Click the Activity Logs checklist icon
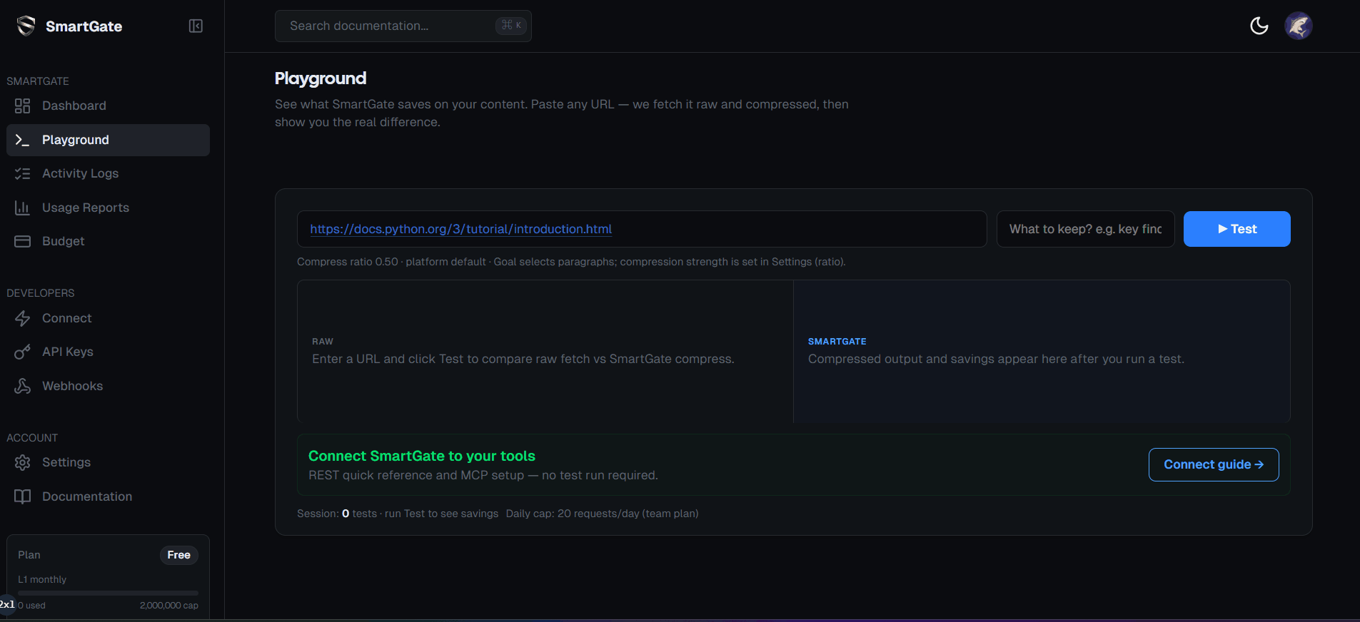Screen dimensions: 1360x622 pos(23,173)
